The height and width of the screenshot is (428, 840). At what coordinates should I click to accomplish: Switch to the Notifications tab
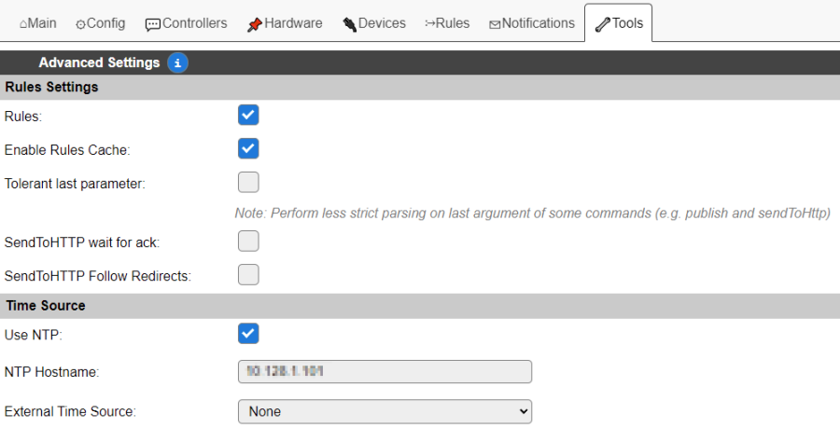pyautogui.click(x=532, y=23)
